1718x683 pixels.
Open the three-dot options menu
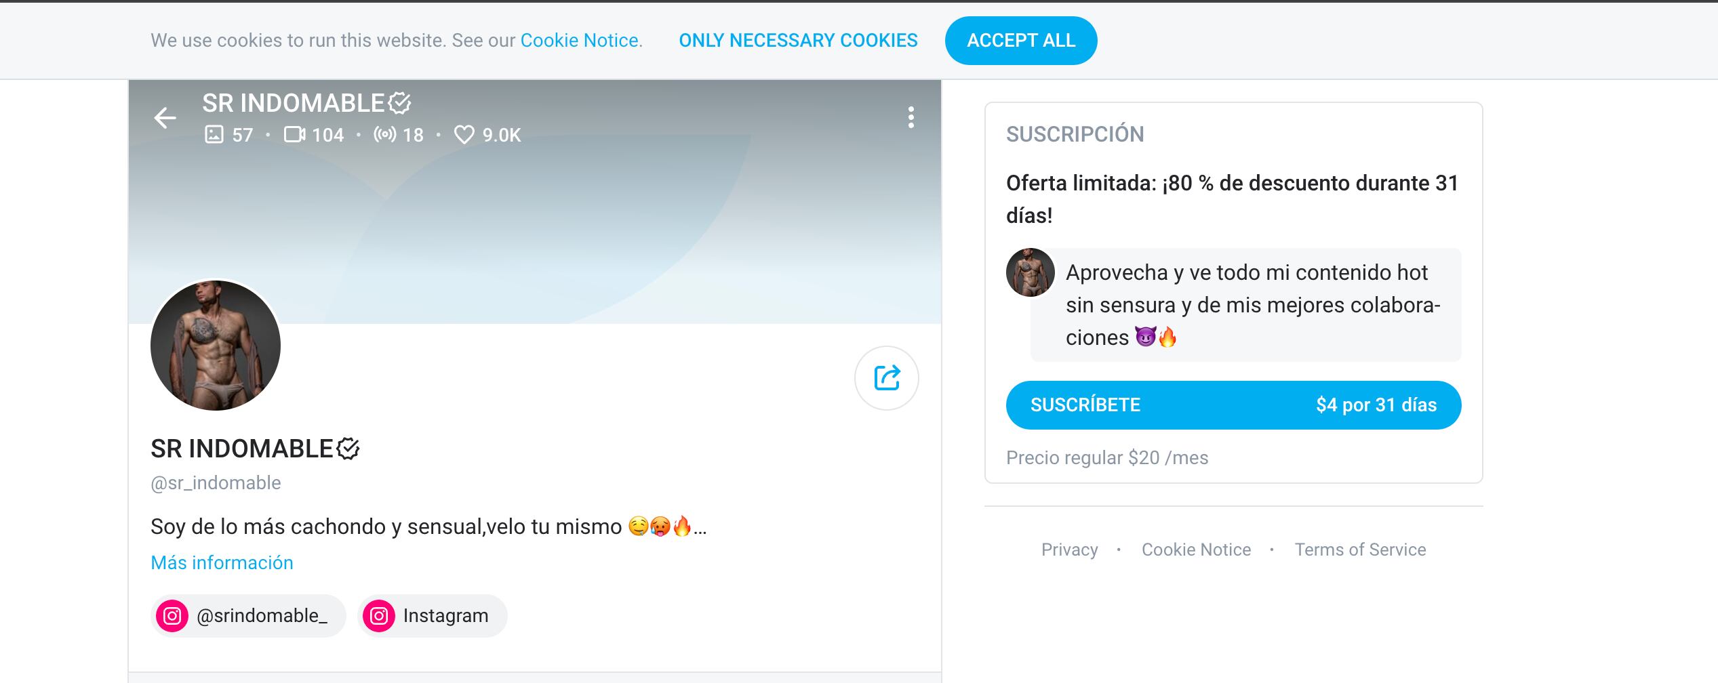pos(911,118)
